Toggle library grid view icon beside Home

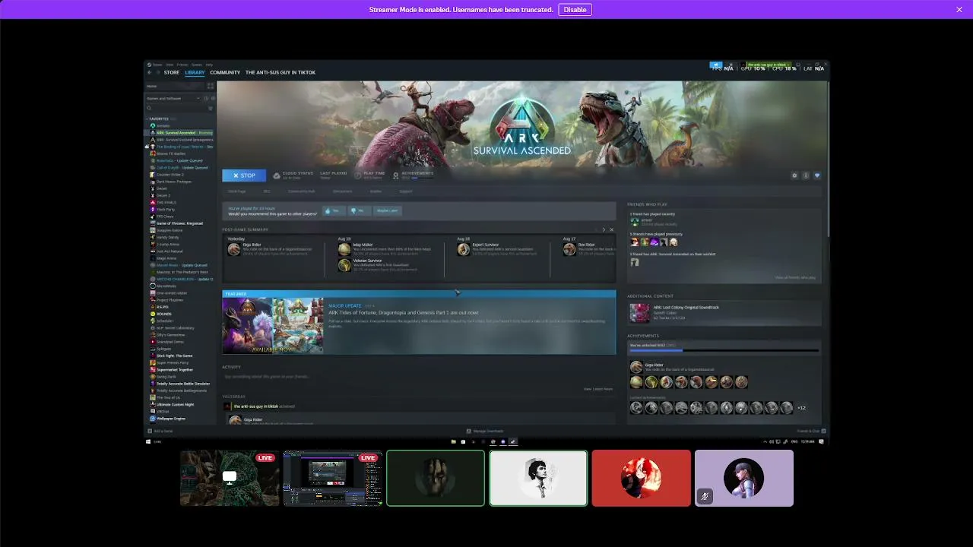coord(211,86)
